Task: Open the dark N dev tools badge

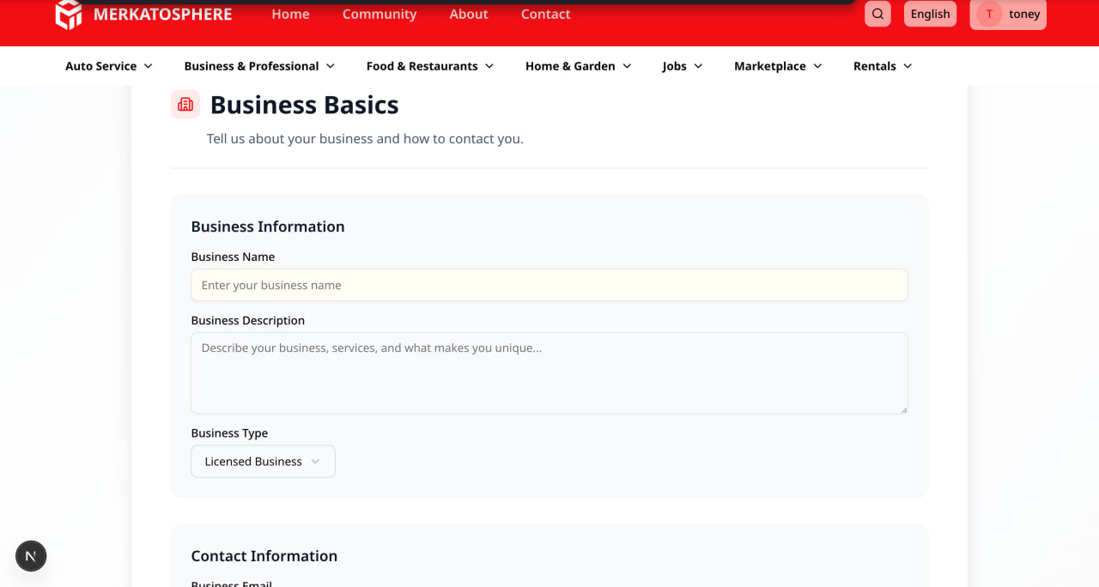Action: [31, 556]
